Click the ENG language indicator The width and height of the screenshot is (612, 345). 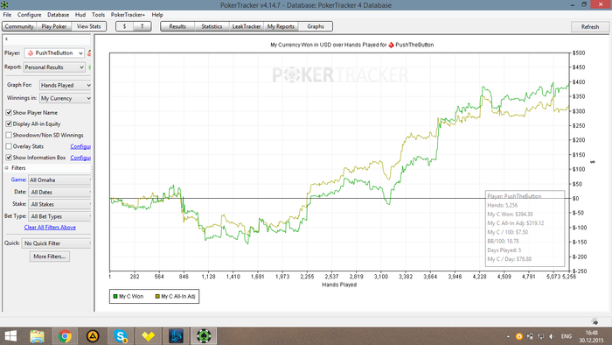[x=567, y=336]
